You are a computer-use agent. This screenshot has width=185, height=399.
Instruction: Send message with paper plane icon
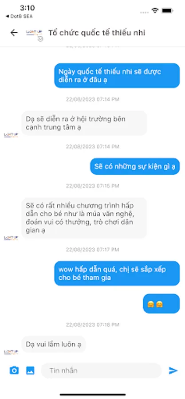point(173,371)
